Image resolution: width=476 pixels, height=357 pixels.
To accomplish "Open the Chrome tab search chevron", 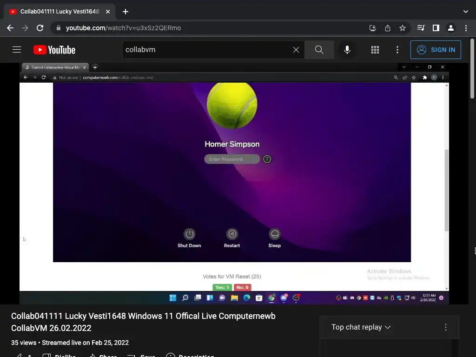I will click(x=466, y=12).
